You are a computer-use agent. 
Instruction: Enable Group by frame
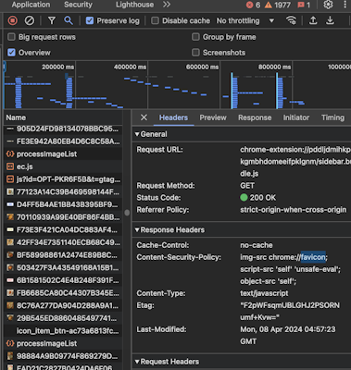195,37
